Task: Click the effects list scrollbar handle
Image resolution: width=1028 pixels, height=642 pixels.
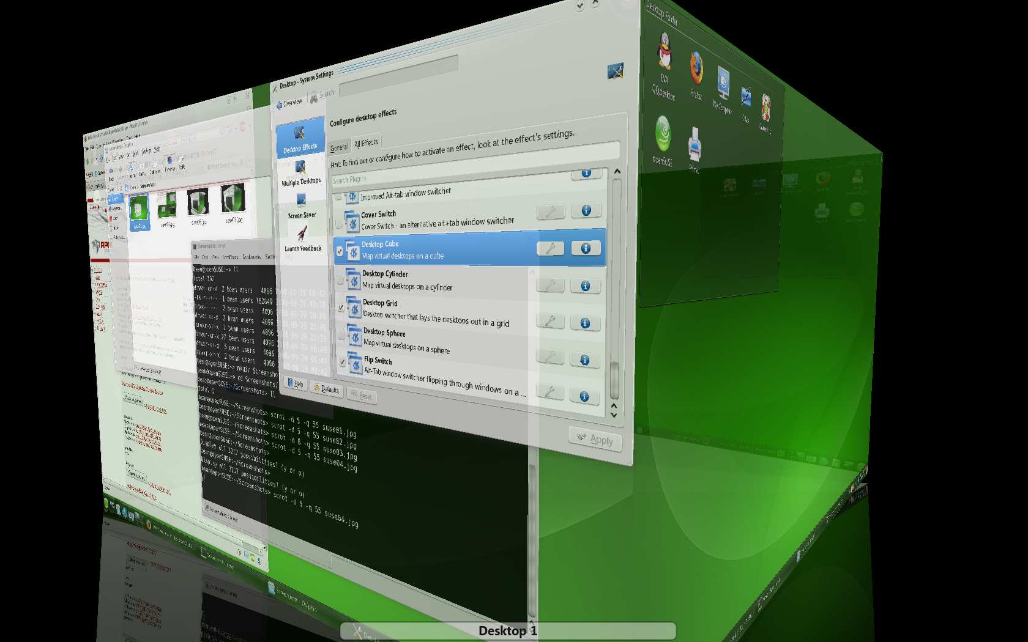Action: tap(614, 379)
